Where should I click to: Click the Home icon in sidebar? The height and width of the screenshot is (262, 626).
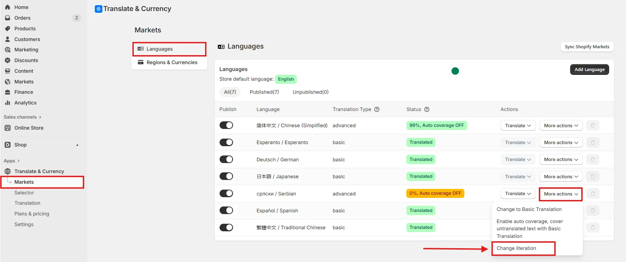click(8, 7)
